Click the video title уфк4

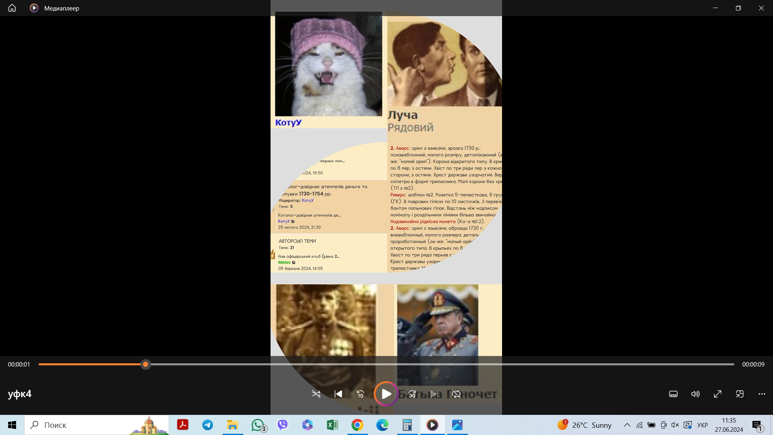click(20, 394)
